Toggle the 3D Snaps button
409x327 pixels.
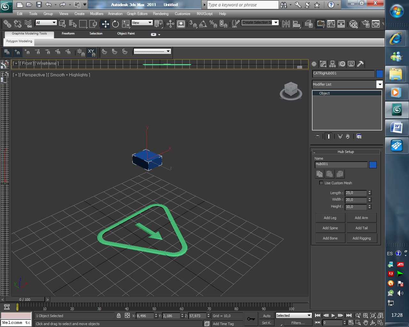pyautogui.click(x=193, y=24)
